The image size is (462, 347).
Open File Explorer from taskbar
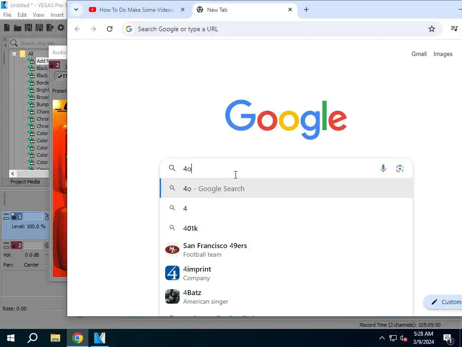tap(55, 338)
